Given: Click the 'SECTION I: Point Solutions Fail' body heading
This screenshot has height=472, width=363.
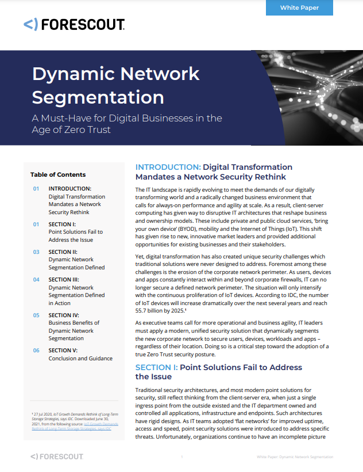Looking at the screenshot, I should 219,372.
